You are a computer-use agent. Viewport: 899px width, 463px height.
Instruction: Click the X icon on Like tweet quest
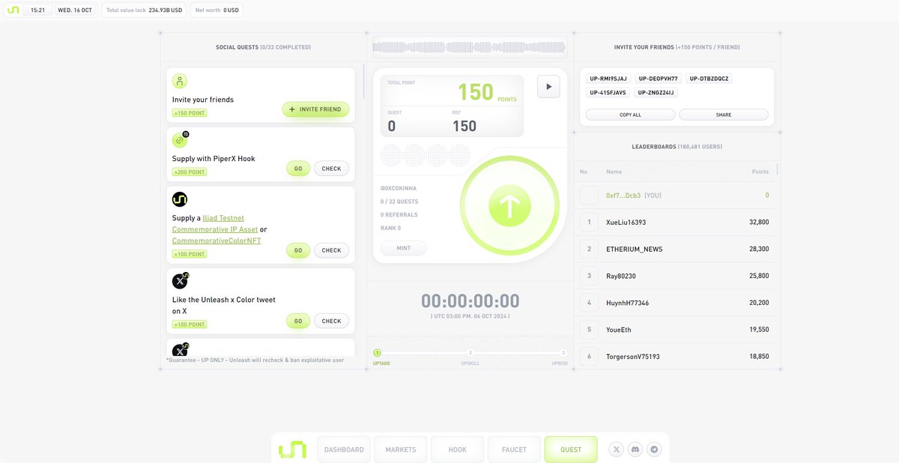coord(180,281)
